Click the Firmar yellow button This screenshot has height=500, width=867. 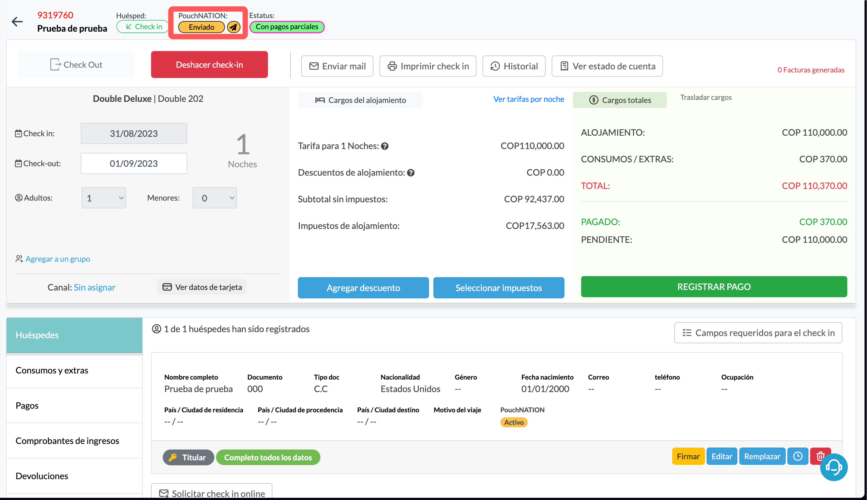click(x=688, y=456)
